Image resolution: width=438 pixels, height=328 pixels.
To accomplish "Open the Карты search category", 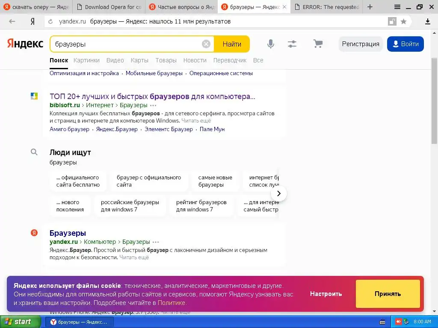I will [x=140, y=60].
